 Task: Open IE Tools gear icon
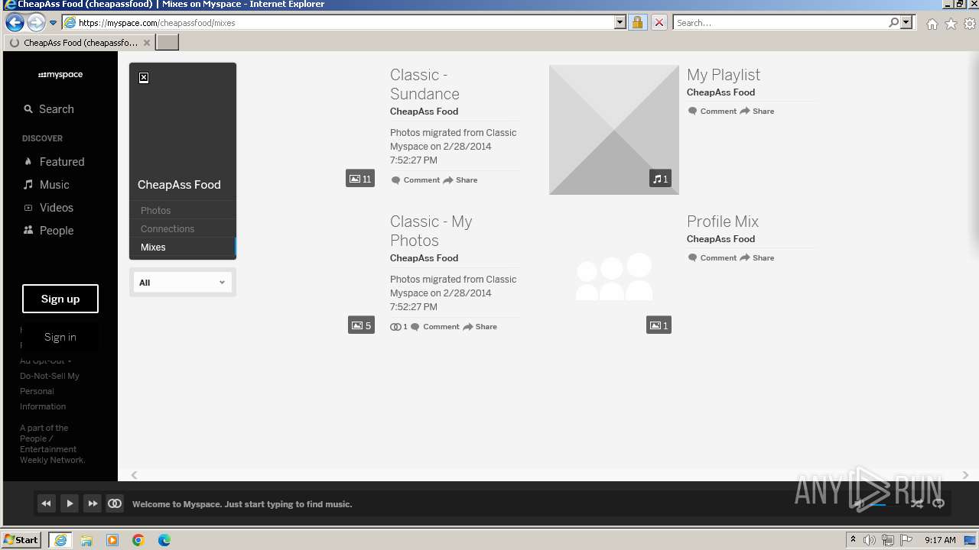pyautogui.click(x=970, y=24)
